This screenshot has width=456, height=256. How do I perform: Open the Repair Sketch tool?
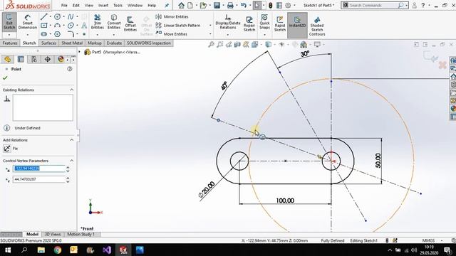point(249,23)
